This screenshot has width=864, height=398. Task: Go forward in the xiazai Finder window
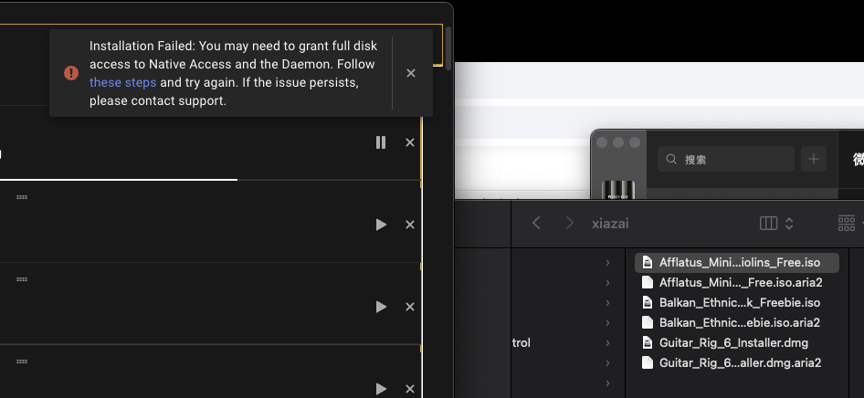click(x=570, y=223)
